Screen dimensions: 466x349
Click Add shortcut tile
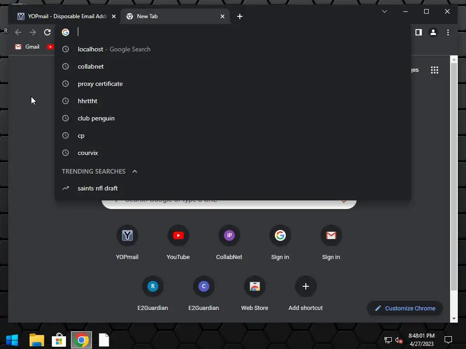305,294
